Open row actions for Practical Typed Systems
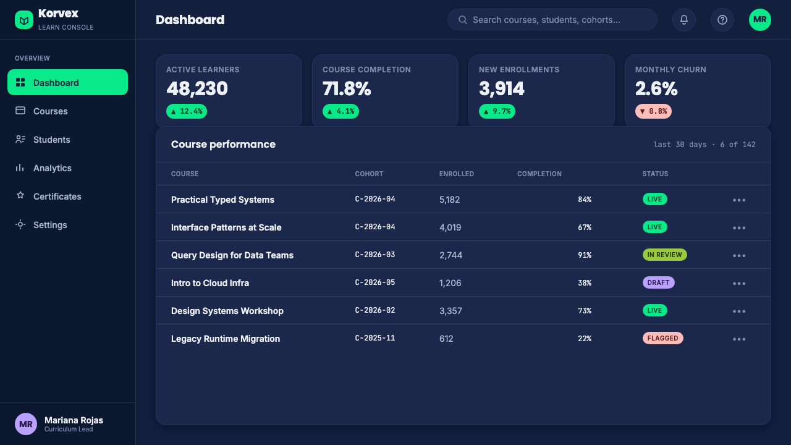This screenshot has height=445, width=791. pos(739,200)
